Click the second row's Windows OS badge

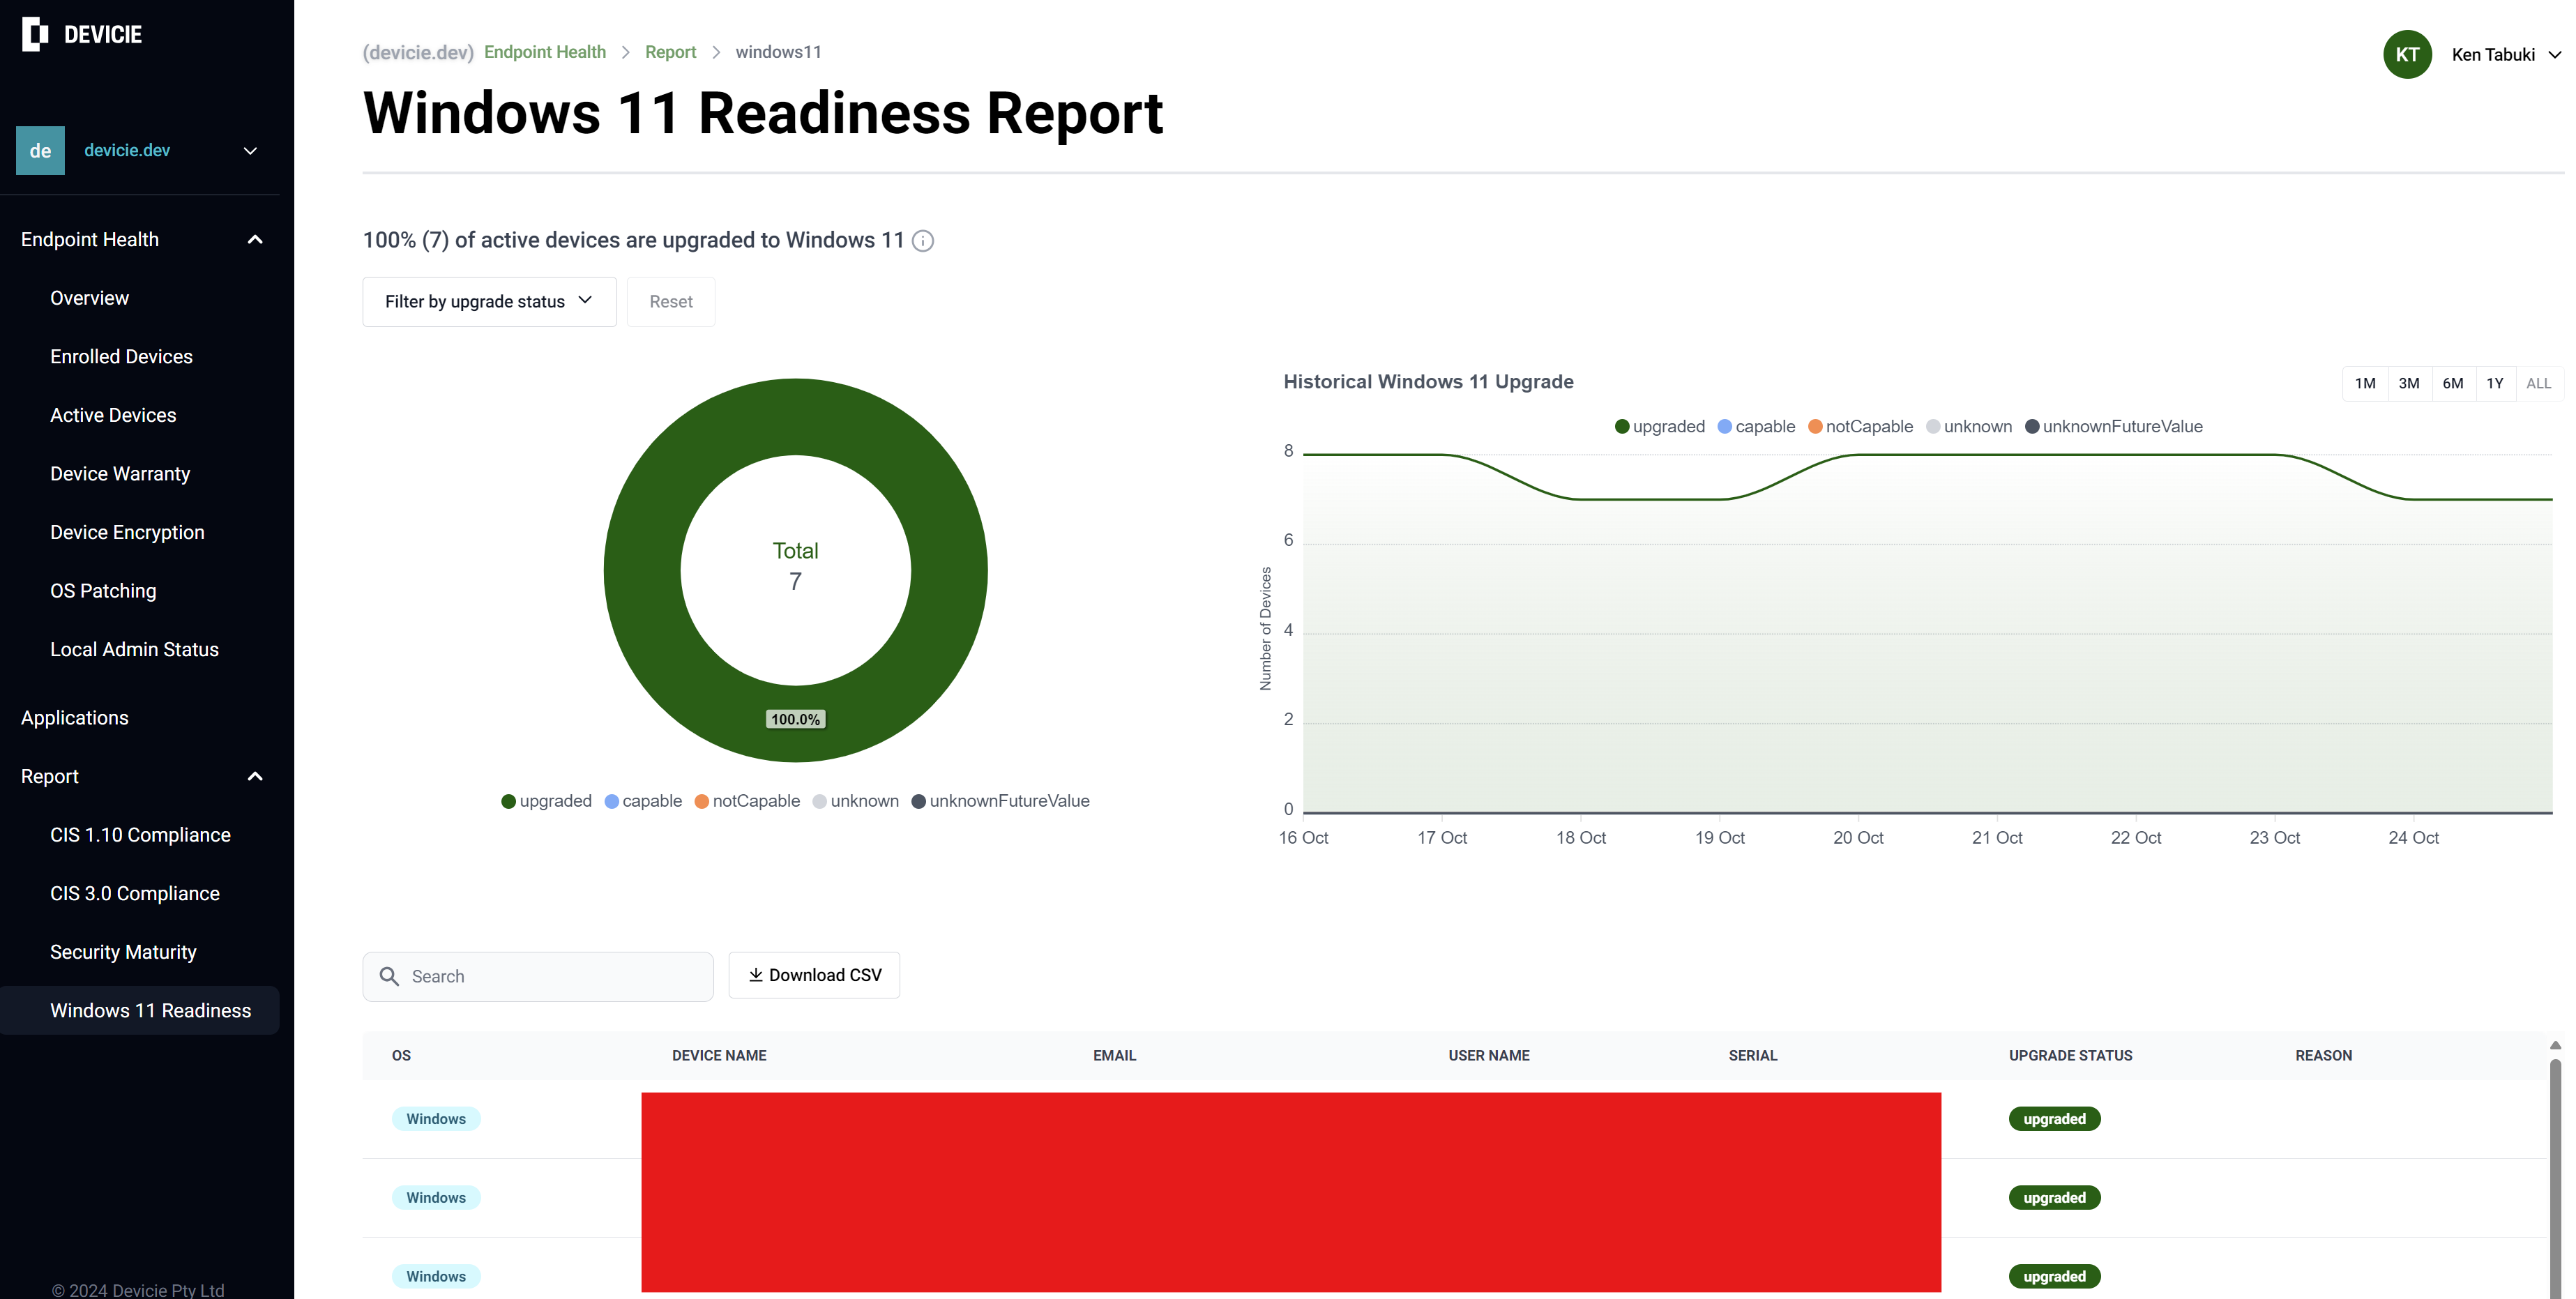436,1198
